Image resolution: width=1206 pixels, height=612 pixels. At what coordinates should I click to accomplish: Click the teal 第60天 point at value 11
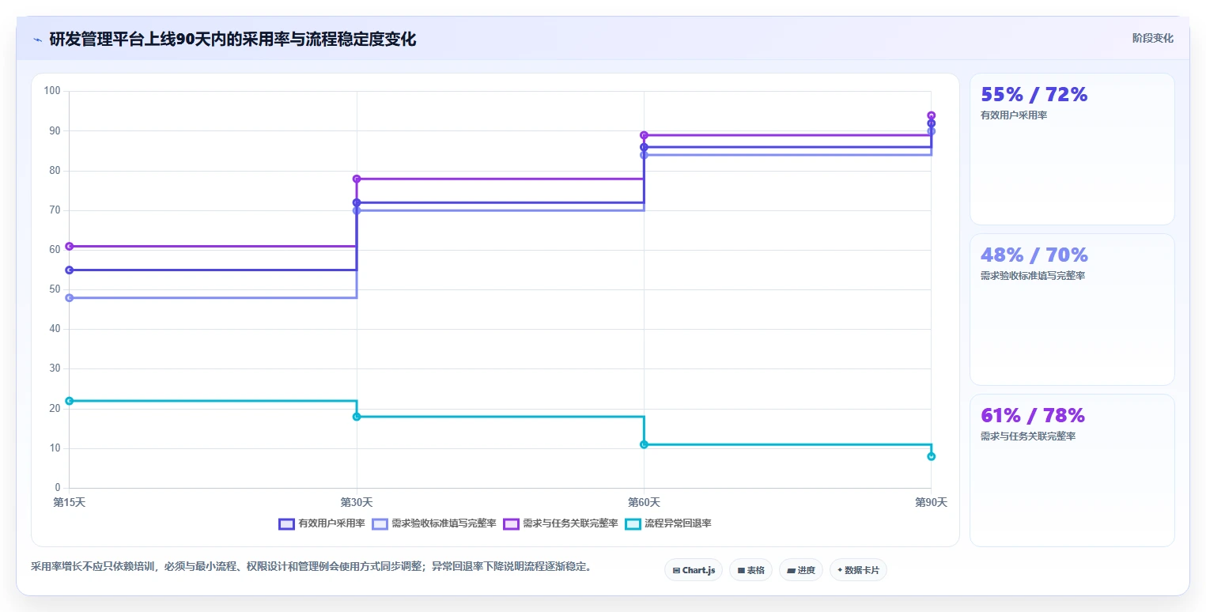tap(644, 444)
